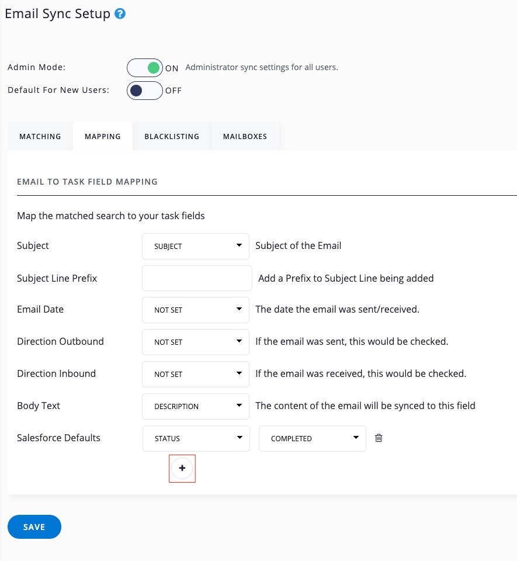Change the Completed value dropdown
Viewport: 517px width, 561px height.
pyautogui.click(x=312, y=438)
